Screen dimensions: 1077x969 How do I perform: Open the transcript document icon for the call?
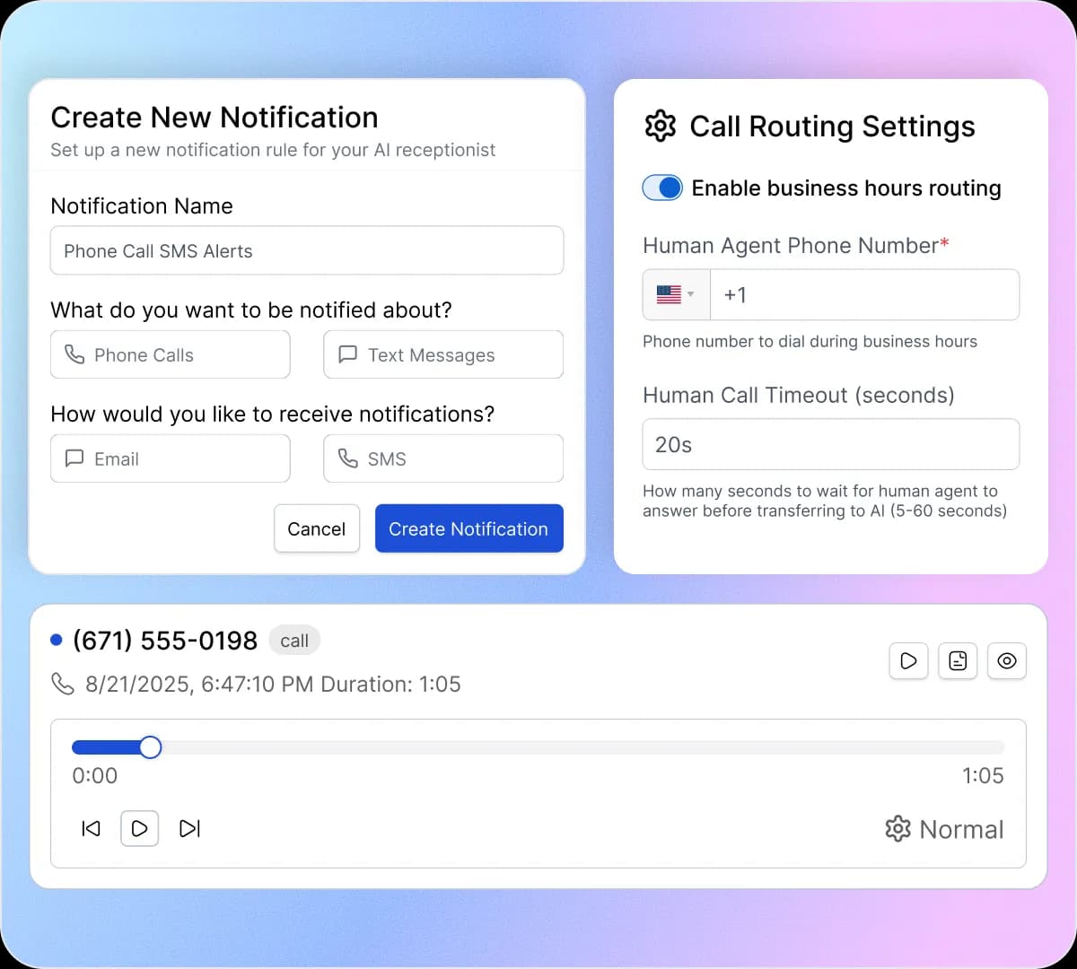[958, 661]
